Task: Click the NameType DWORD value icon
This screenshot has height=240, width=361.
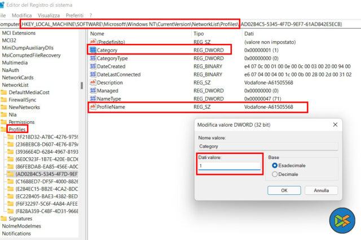Action: pos(93,99)
